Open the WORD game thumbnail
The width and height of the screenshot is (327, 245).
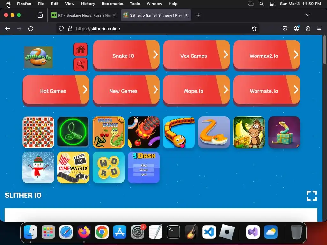(109, 167)
